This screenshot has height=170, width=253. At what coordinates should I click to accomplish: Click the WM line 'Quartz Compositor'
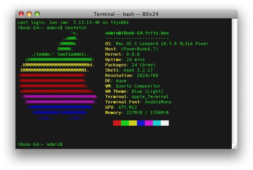(133, 86)
